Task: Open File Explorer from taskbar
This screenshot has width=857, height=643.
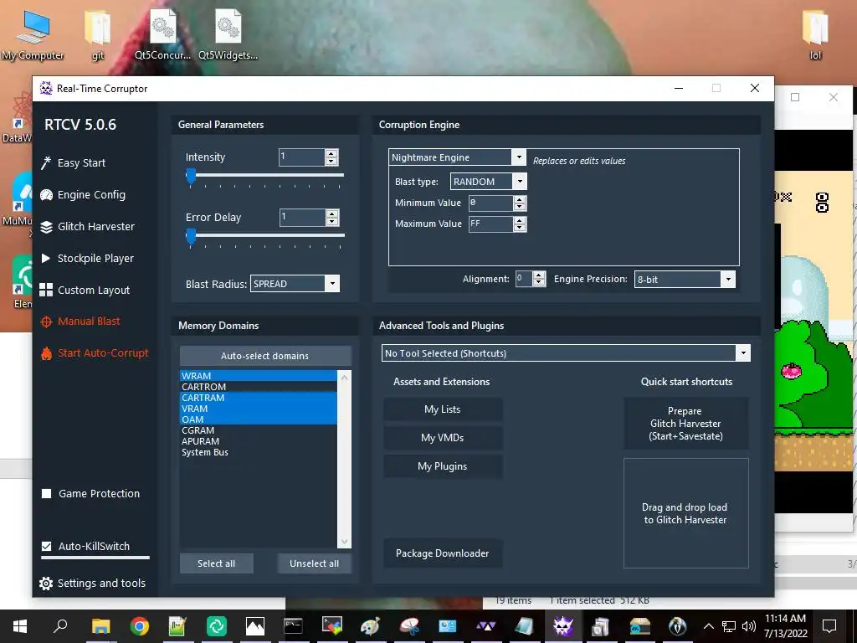Action: tap(100, 626)
